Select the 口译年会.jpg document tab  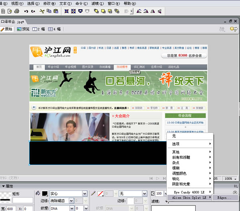pos(12,22)
